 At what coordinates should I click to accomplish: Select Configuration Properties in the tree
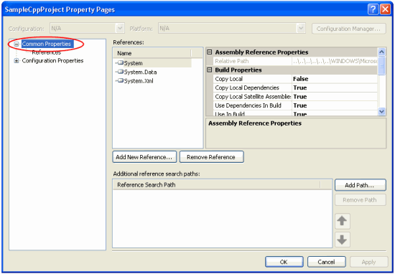pos(52,61)
